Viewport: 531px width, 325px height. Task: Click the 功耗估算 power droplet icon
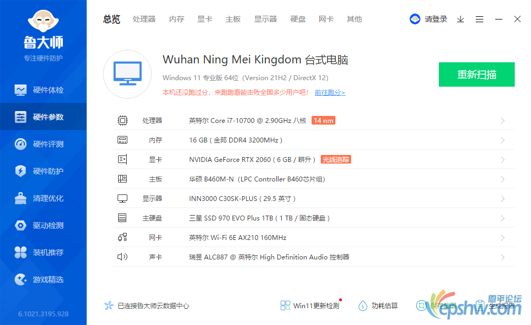coord(362,305)
